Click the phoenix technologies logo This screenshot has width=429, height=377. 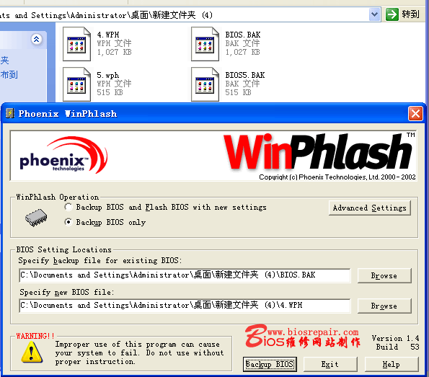[63, 155]
